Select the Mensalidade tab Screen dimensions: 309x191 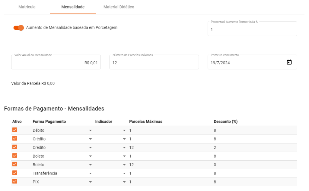point(73,7)
